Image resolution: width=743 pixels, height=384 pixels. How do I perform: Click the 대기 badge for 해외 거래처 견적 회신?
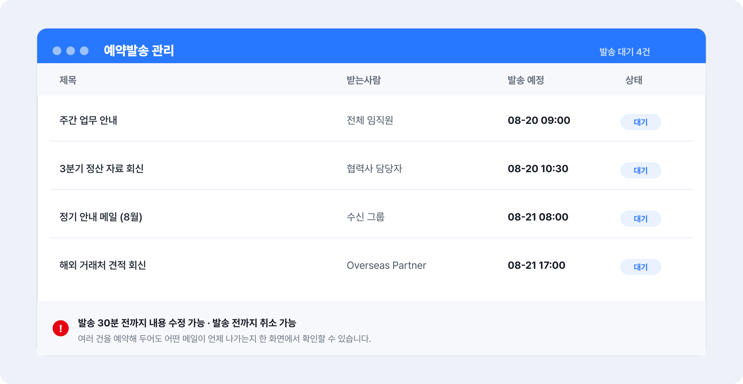coord(641,267)
